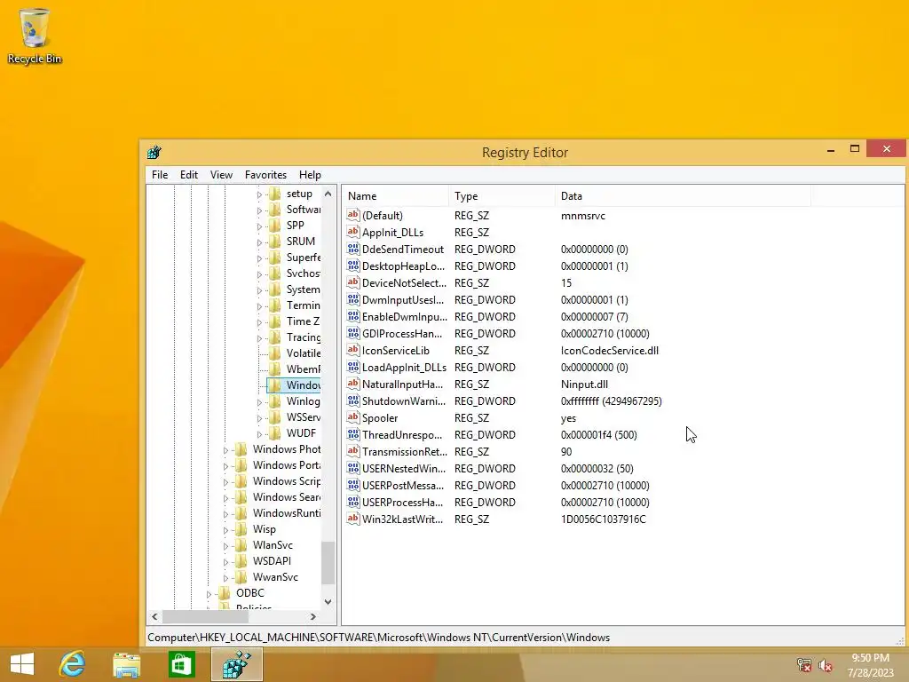The width and height of the screenshot is (909, 682).
Task: Select the TransmissionRet... value
Action: tap(405, 451)
